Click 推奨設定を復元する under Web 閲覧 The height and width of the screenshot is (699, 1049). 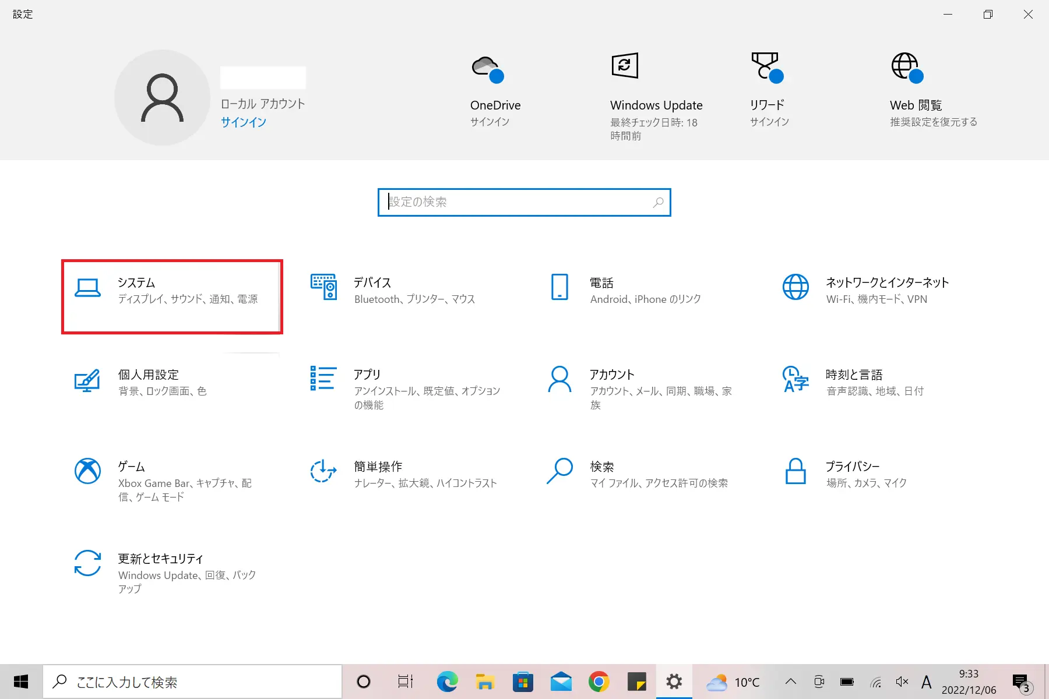tap(934, 121)
